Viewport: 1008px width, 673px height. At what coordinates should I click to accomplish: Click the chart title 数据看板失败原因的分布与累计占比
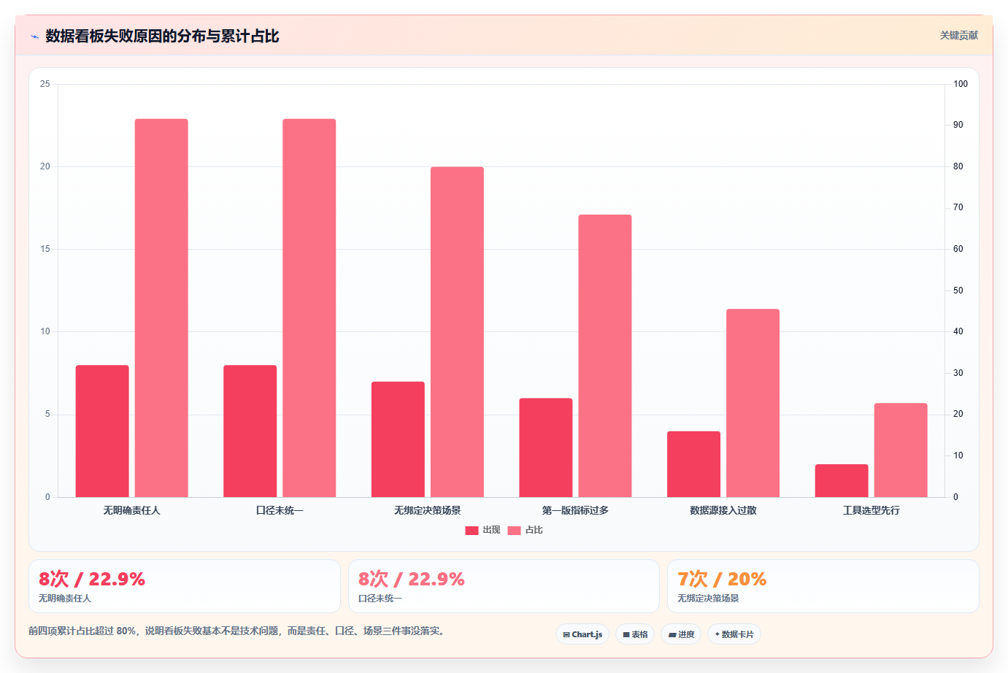(x=162, y=36)
